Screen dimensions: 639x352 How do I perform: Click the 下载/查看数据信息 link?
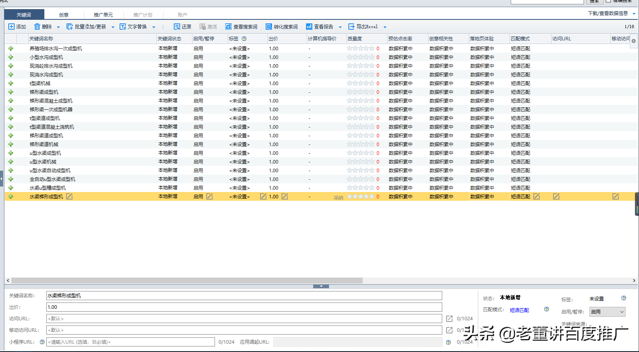pyautogui.click(x=608, y=13)
